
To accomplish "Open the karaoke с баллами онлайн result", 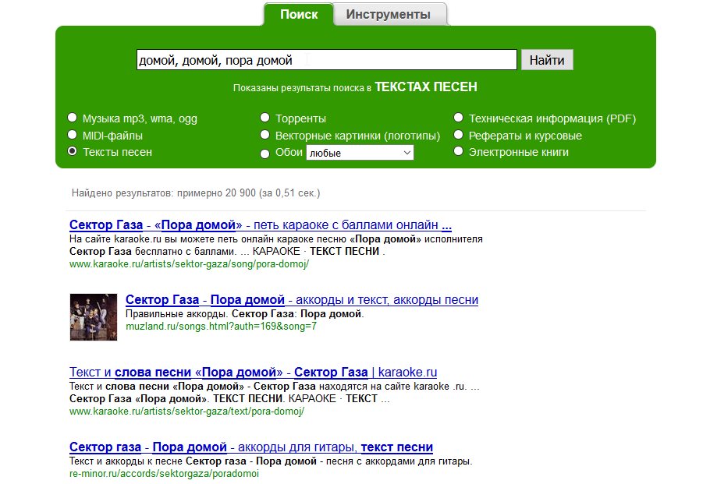I will coord(260,225).
